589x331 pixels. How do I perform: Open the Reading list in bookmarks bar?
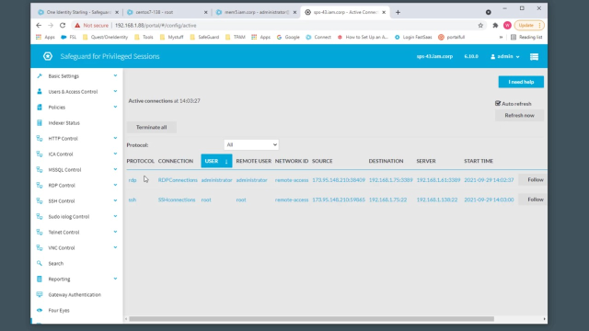click(x=526, y=37)
